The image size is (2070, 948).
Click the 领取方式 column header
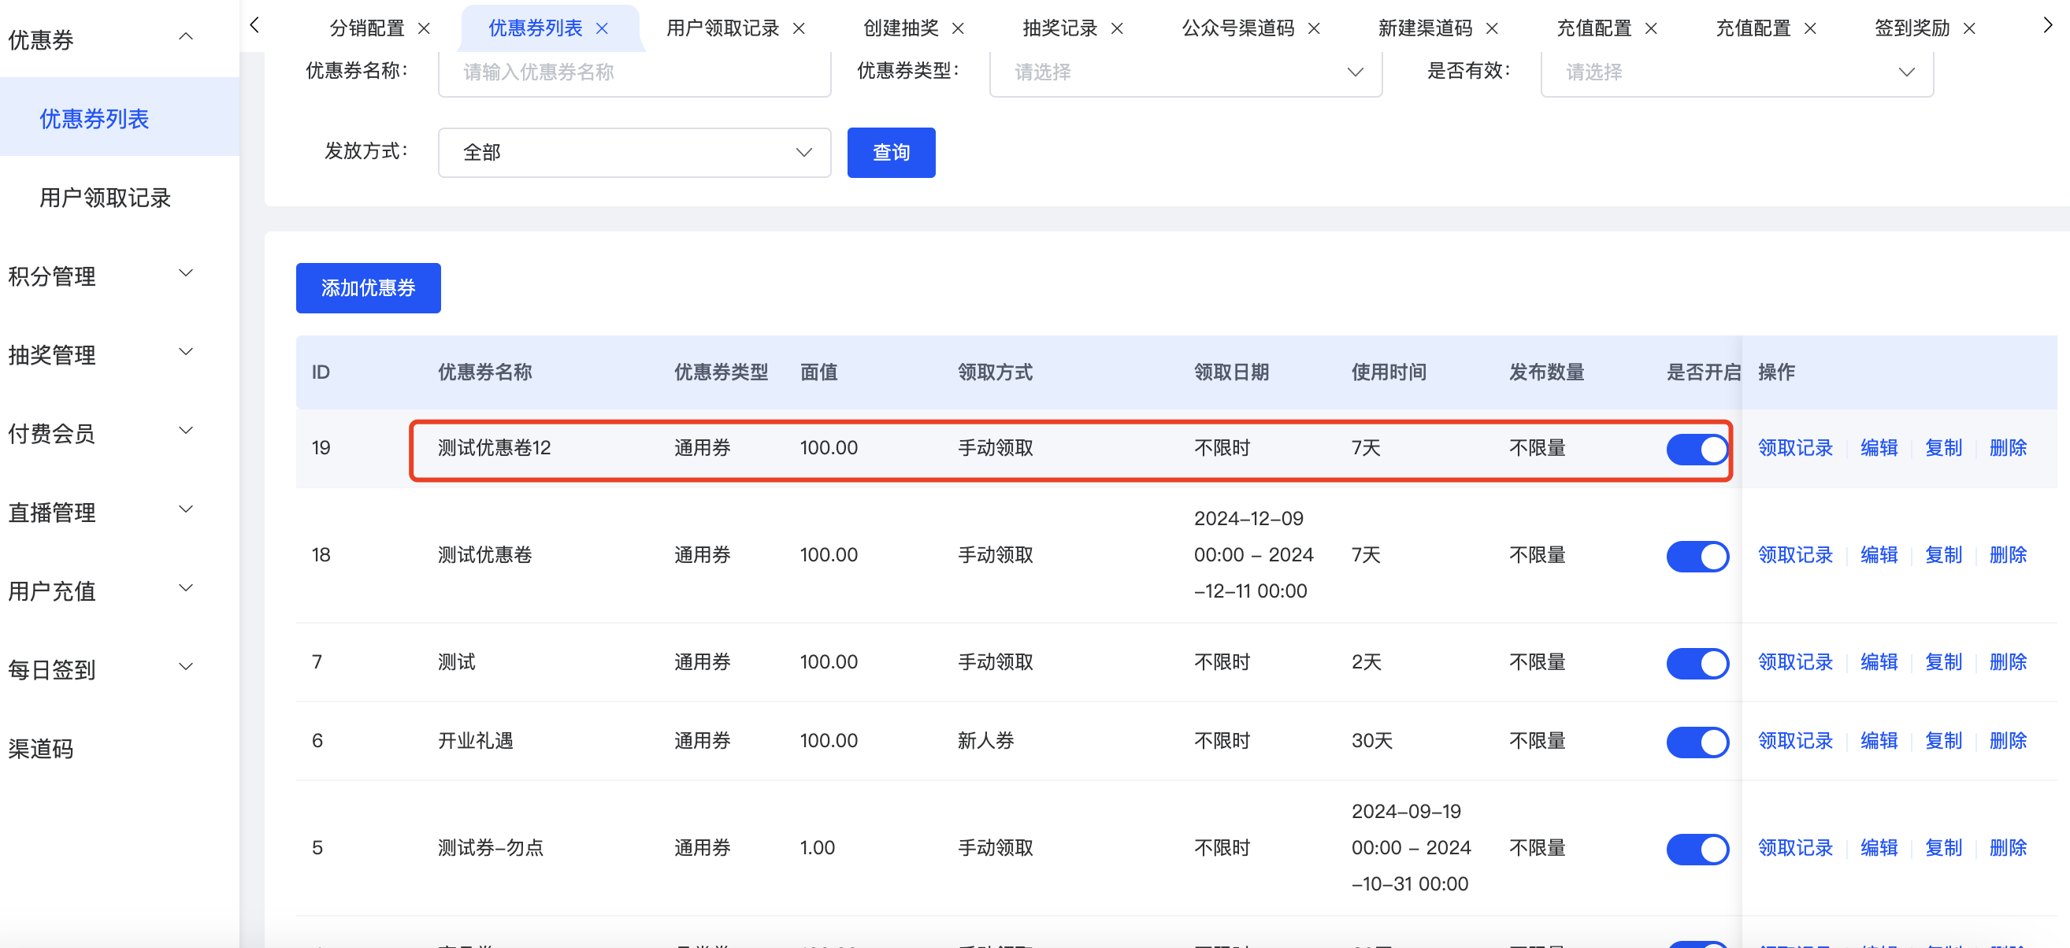tap(995, 372)
